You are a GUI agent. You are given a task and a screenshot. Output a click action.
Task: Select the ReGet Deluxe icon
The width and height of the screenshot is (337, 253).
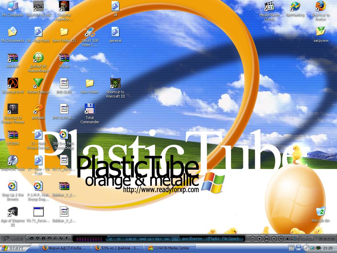pos(38,86)
